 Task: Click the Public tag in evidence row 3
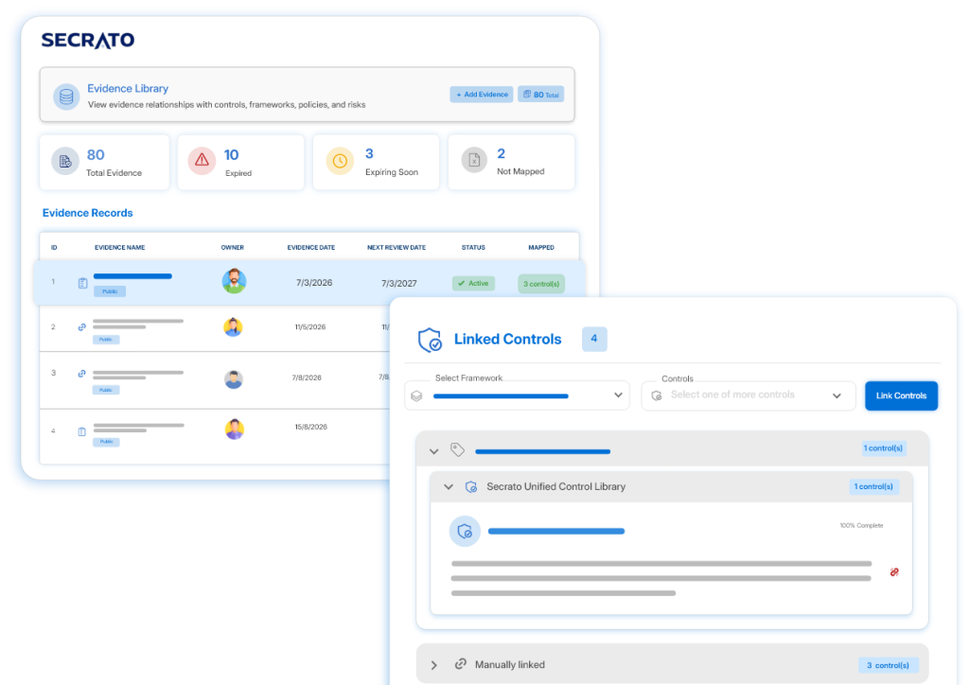point(106,391)
